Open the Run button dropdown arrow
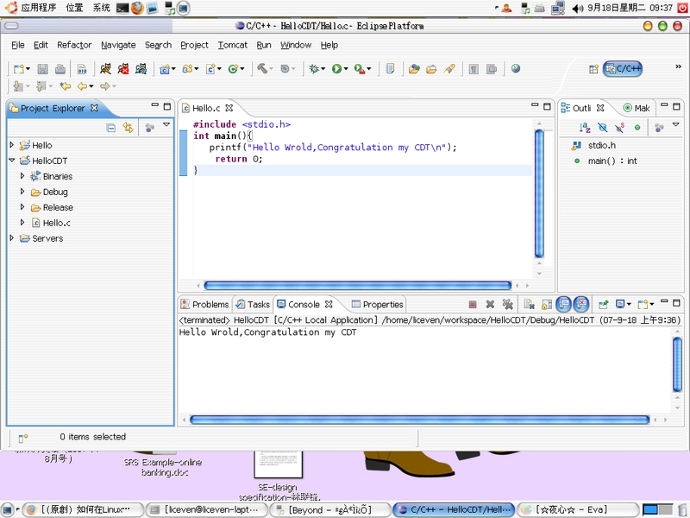 [346, 69]
